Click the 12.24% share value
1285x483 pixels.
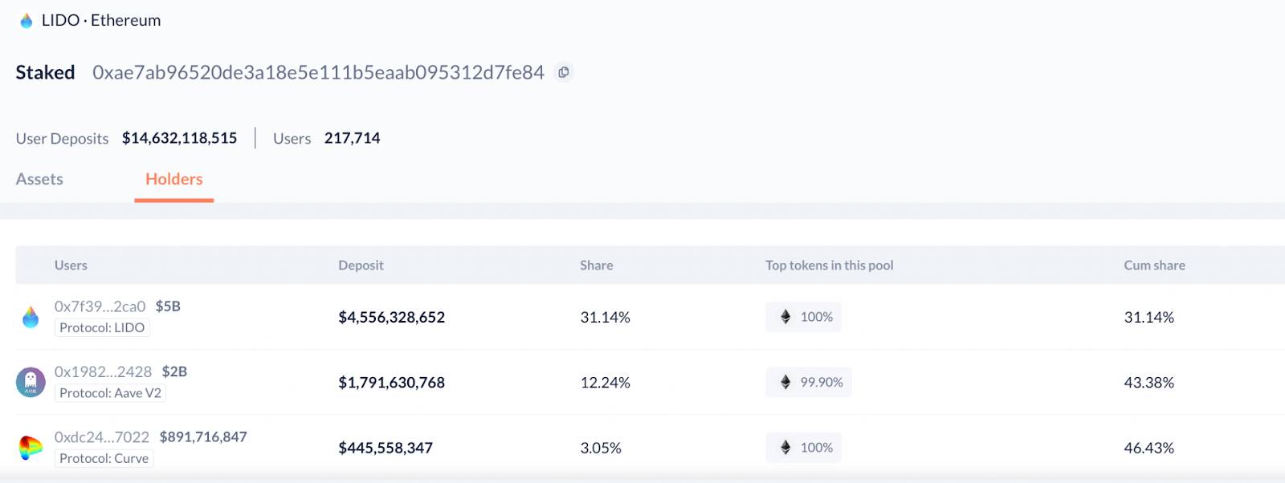pyautogui.click(x=606, y=383)
